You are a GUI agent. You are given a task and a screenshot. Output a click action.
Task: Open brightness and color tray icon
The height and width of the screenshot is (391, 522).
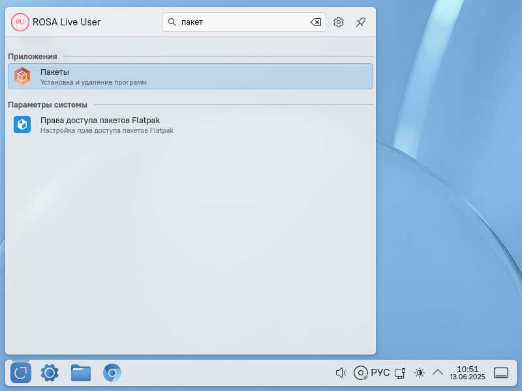click(420, 373)
